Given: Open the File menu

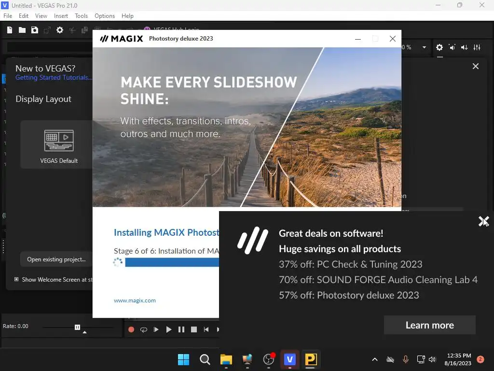Looking at the screenshot, I should [x=8, y=16].
